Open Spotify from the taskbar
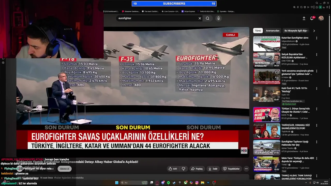331x186 pixels. pyautogui.click(x=168, y=183)
